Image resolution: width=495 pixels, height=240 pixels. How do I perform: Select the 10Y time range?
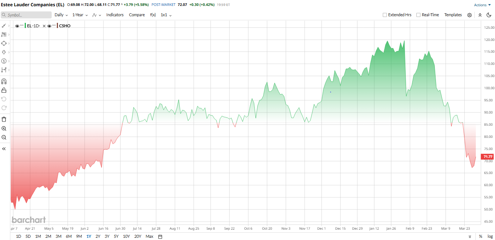pyautogui.click(x=126, y=236)
